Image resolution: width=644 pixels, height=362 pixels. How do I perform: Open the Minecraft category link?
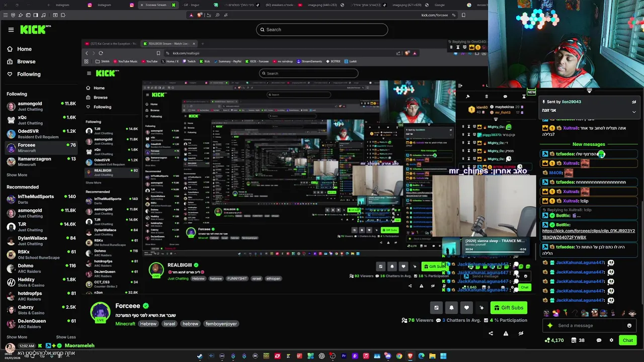click(x=125, y=324)
